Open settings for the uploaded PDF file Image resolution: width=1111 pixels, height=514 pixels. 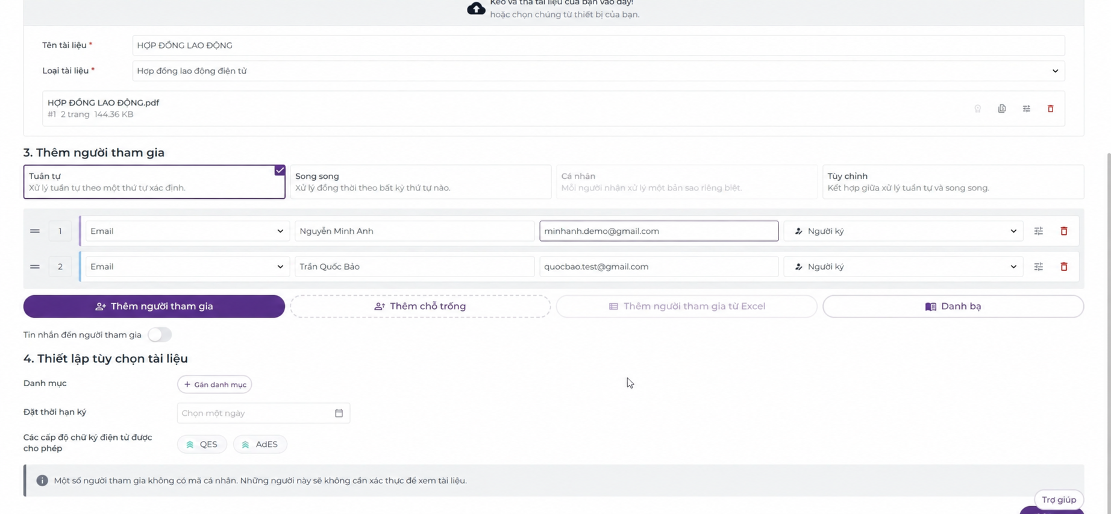click(1026, 108)
